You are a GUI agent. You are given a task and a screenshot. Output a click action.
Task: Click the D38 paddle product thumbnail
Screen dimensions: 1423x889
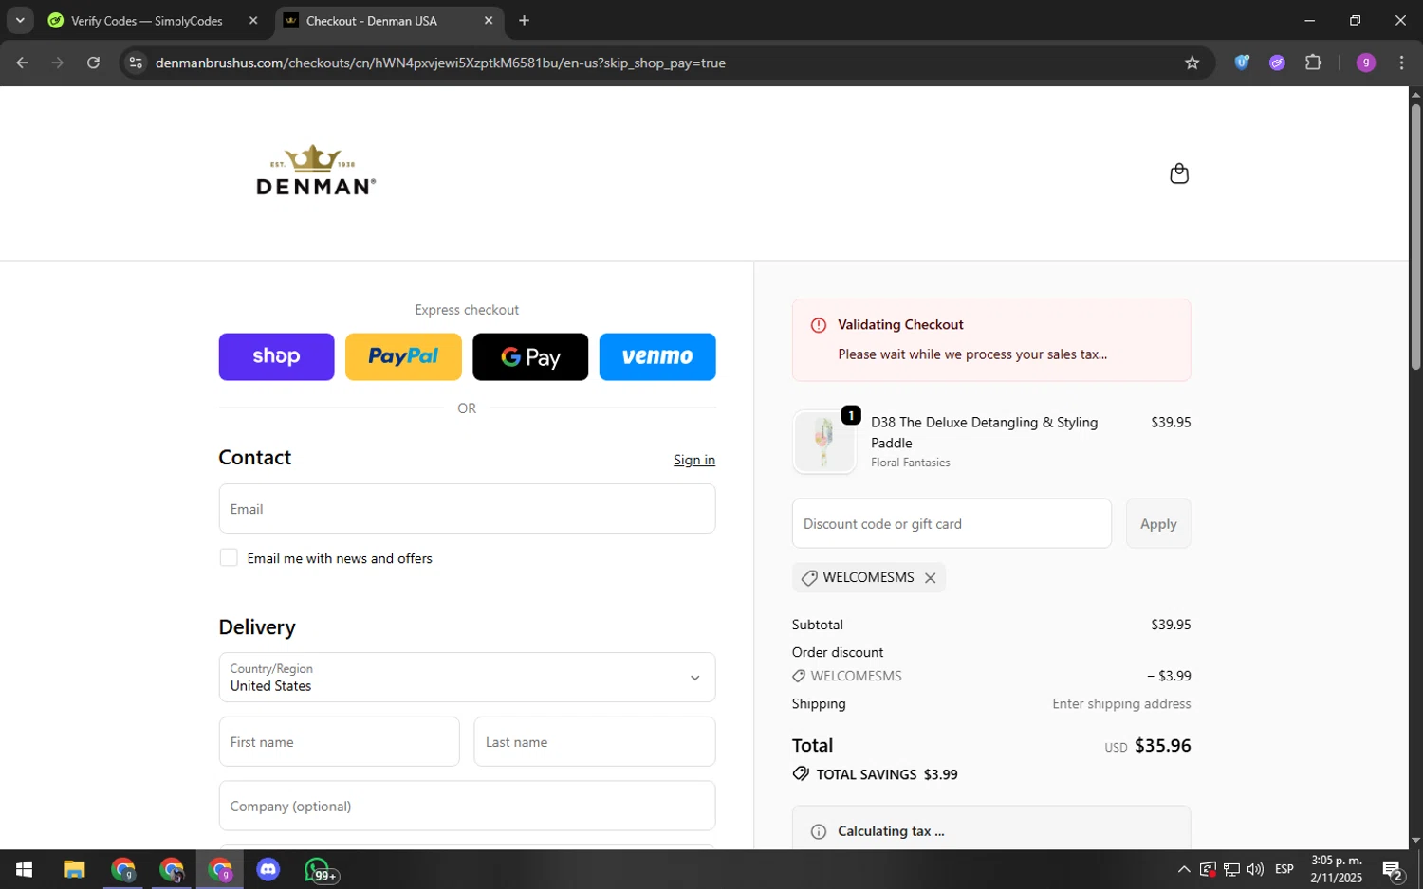coord(823,442)
